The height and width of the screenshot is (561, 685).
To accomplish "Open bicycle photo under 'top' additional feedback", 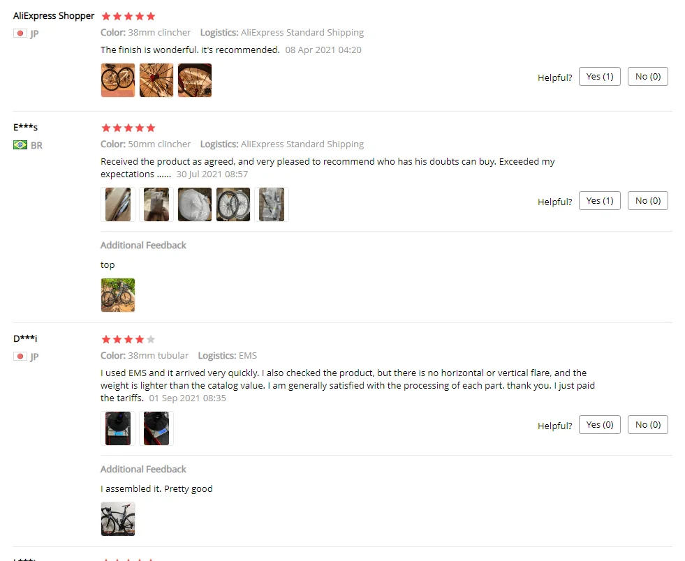I will (118, 295).
